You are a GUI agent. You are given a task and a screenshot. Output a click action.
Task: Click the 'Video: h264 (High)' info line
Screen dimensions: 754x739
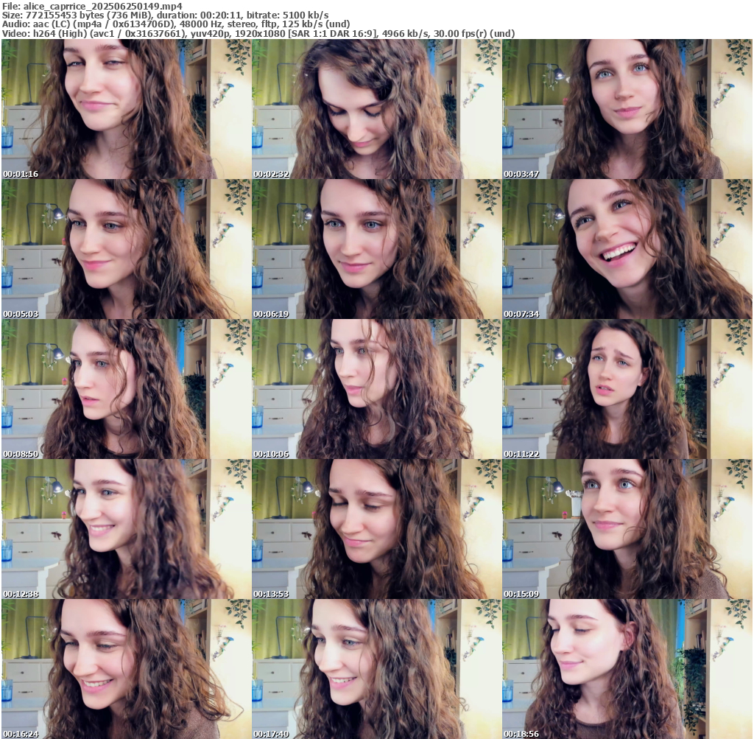pyautogui.click(x=258, y=34)
